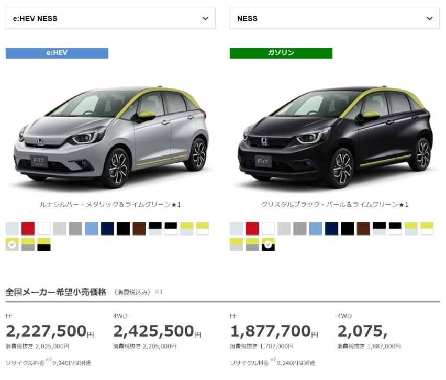The image size is (446, 380).
Task: Pick medium gray swatch for e:HEV NESS car
Action: (x=76, y=229)
